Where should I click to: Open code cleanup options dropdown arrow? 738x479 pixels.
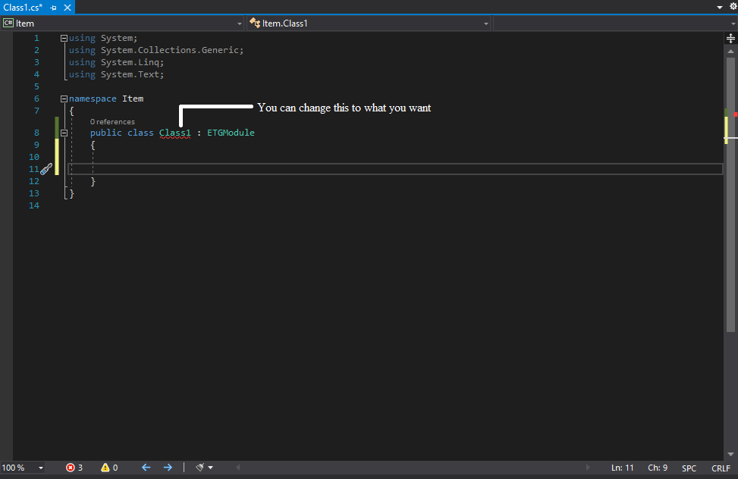pos(210,468)
